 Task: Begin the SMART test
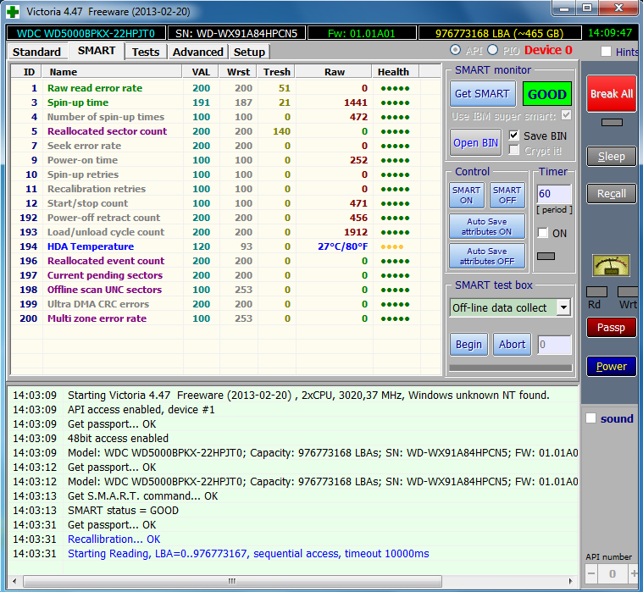[x=468, y=345]
